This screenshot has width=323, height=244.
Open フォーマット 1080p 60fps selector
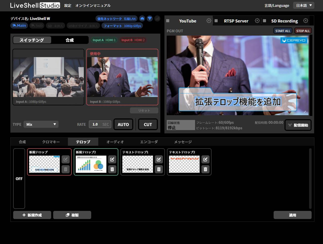(122, 26)
